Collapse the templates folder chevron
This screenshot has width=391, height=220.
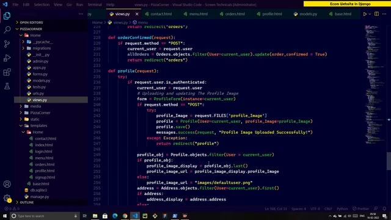pos(21,126)
